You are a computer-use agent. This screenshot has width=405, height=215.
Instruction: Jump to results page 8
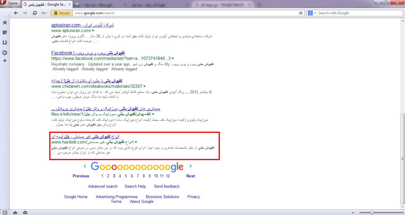144,176
